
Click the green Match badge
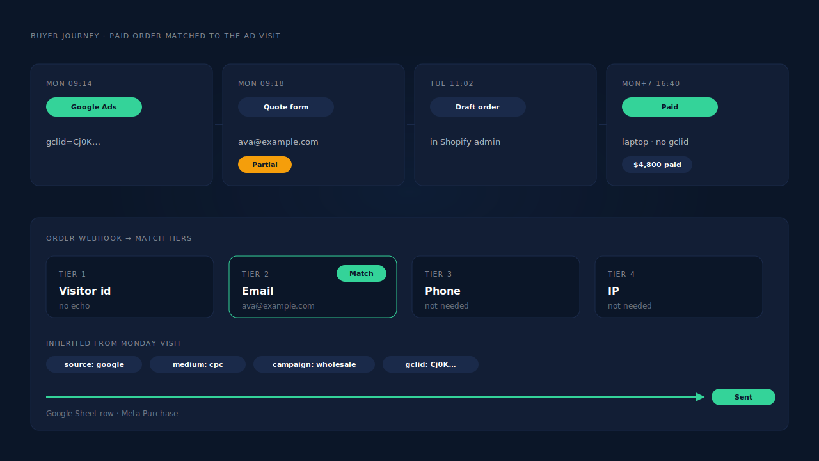362,273
